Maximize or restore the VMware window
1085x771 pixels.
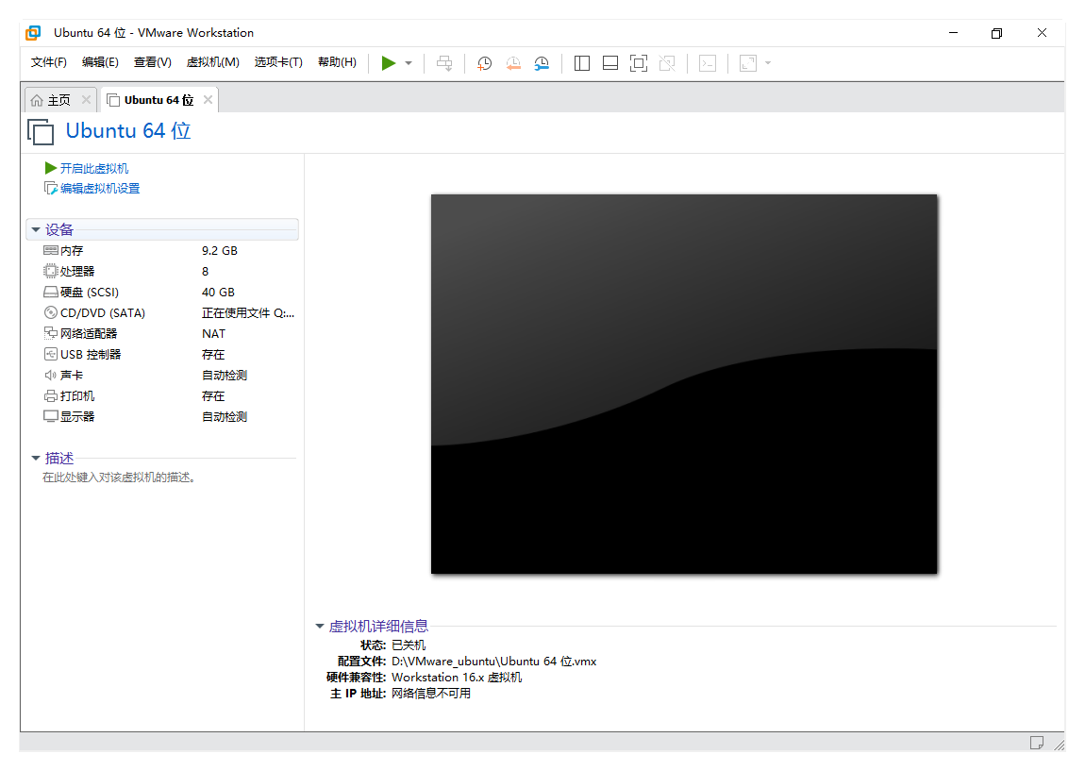click(x=996, y=32)
